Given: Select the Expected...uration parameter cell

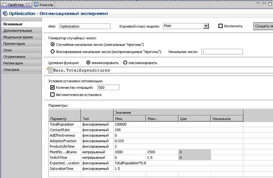Looking at the screenshot, I should tap(65, 163).
